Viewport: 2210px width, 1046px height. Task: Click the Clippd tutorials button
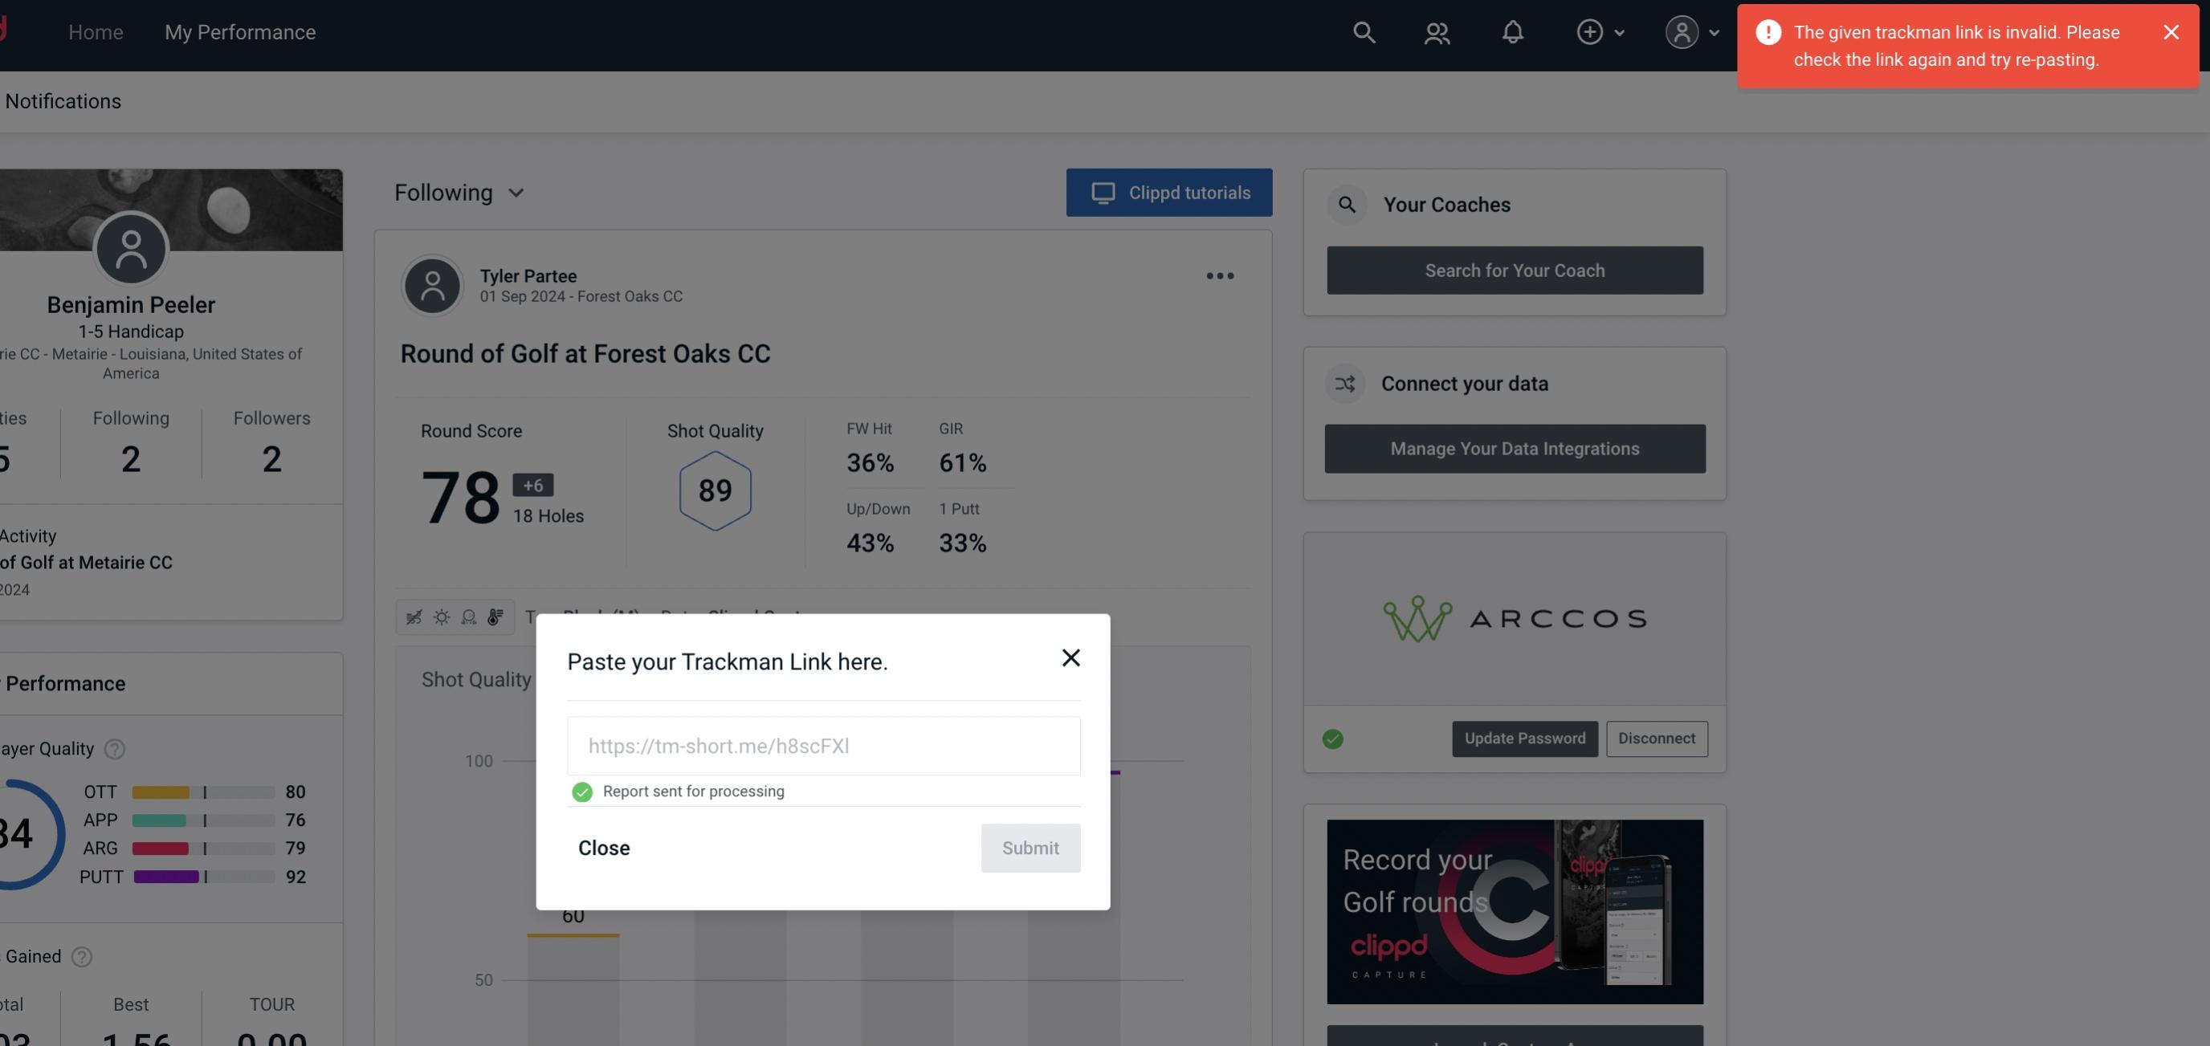[1170, 192]
